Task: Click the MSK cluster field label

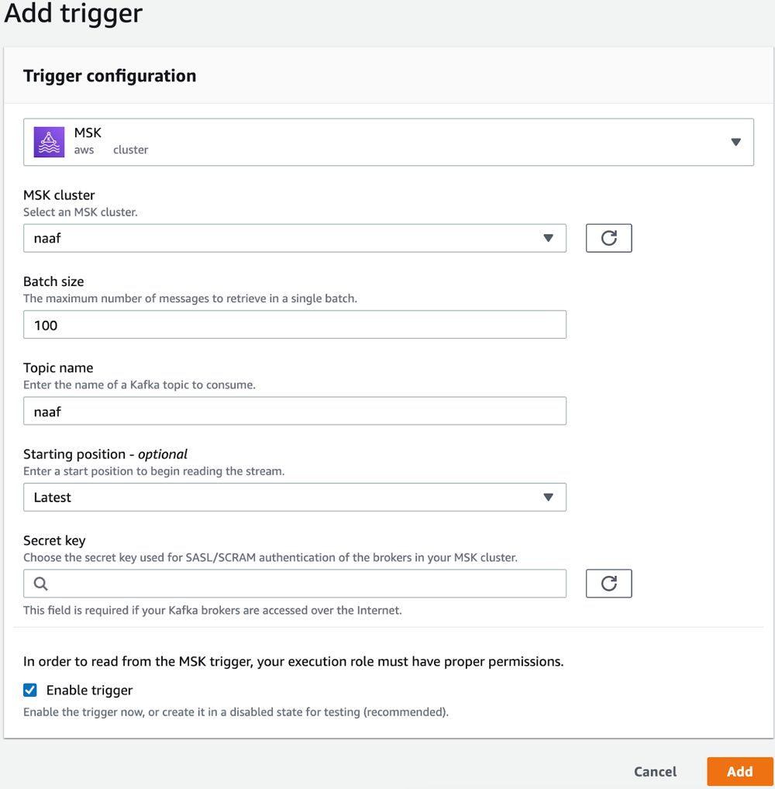Action: pos(59,195)
